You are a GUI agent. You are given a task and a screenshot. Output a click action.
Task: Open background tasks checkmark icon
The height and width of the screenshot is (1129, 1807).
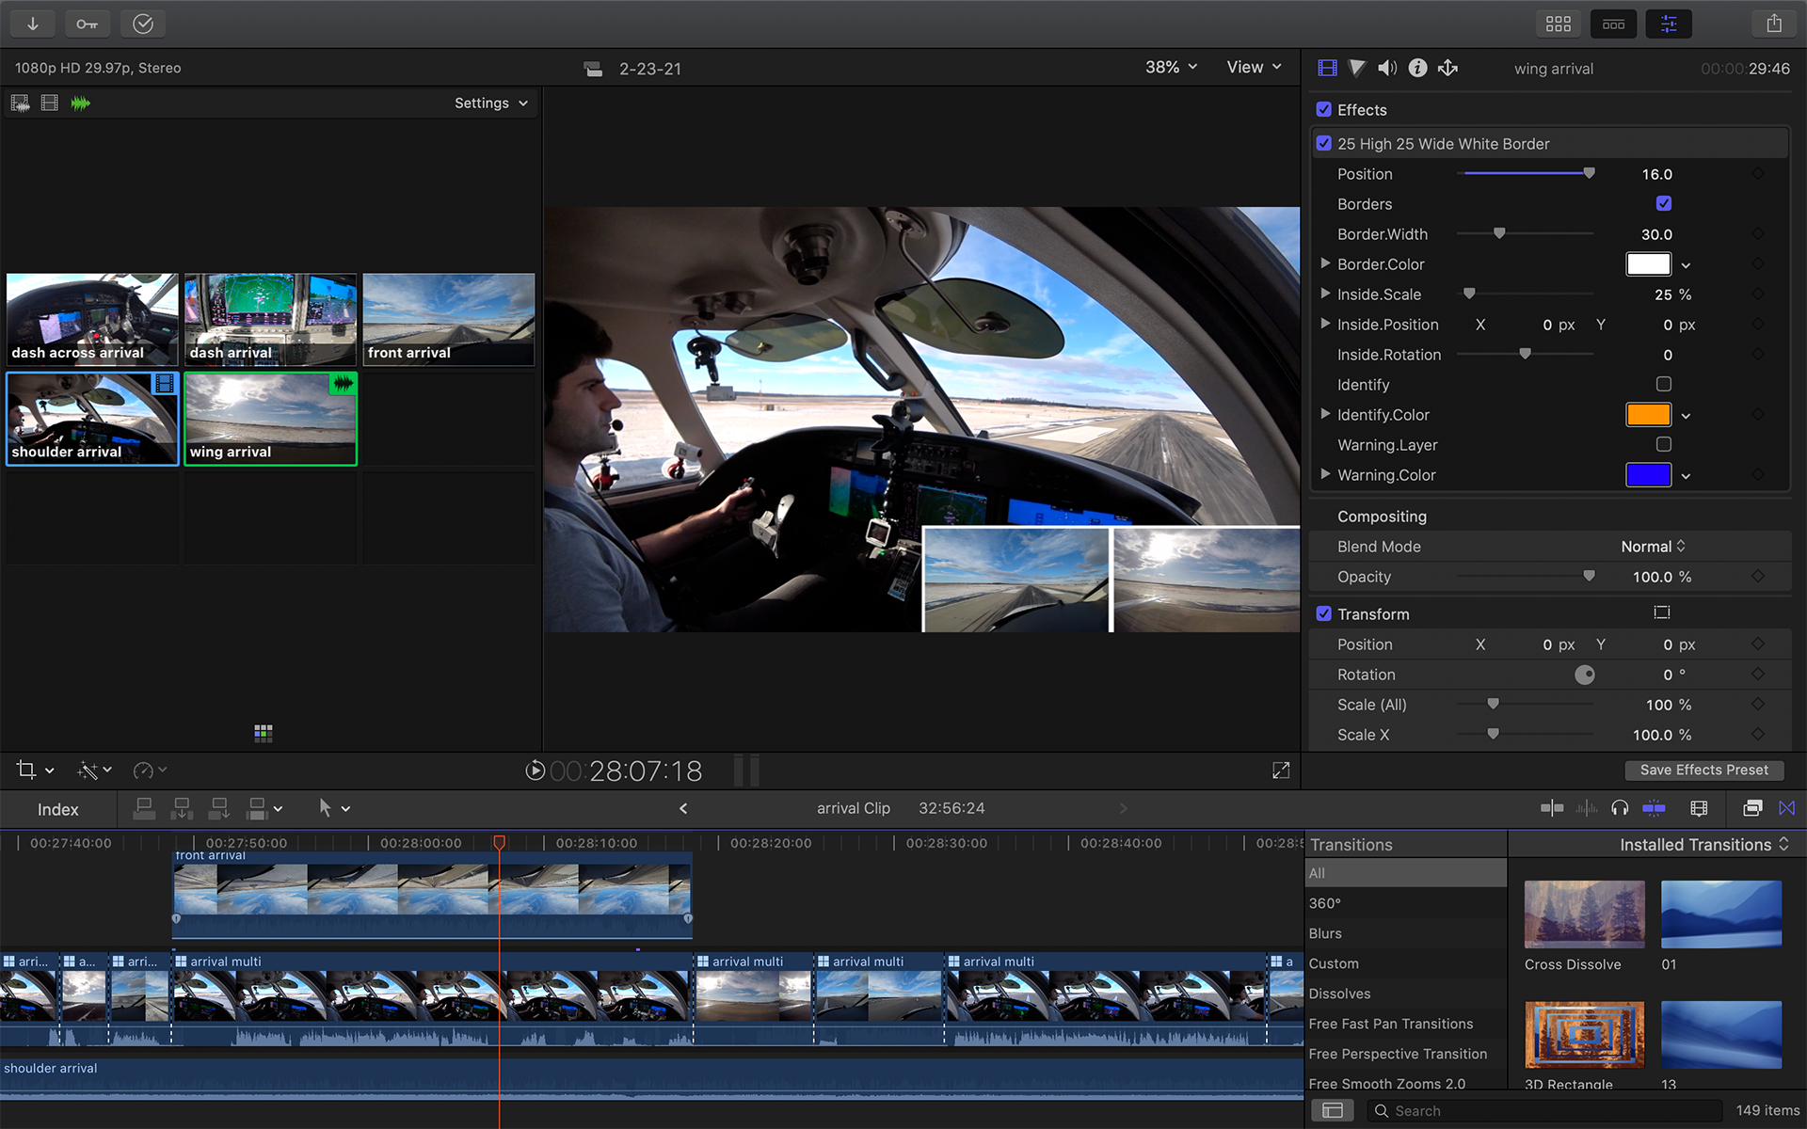coord(143,24)
